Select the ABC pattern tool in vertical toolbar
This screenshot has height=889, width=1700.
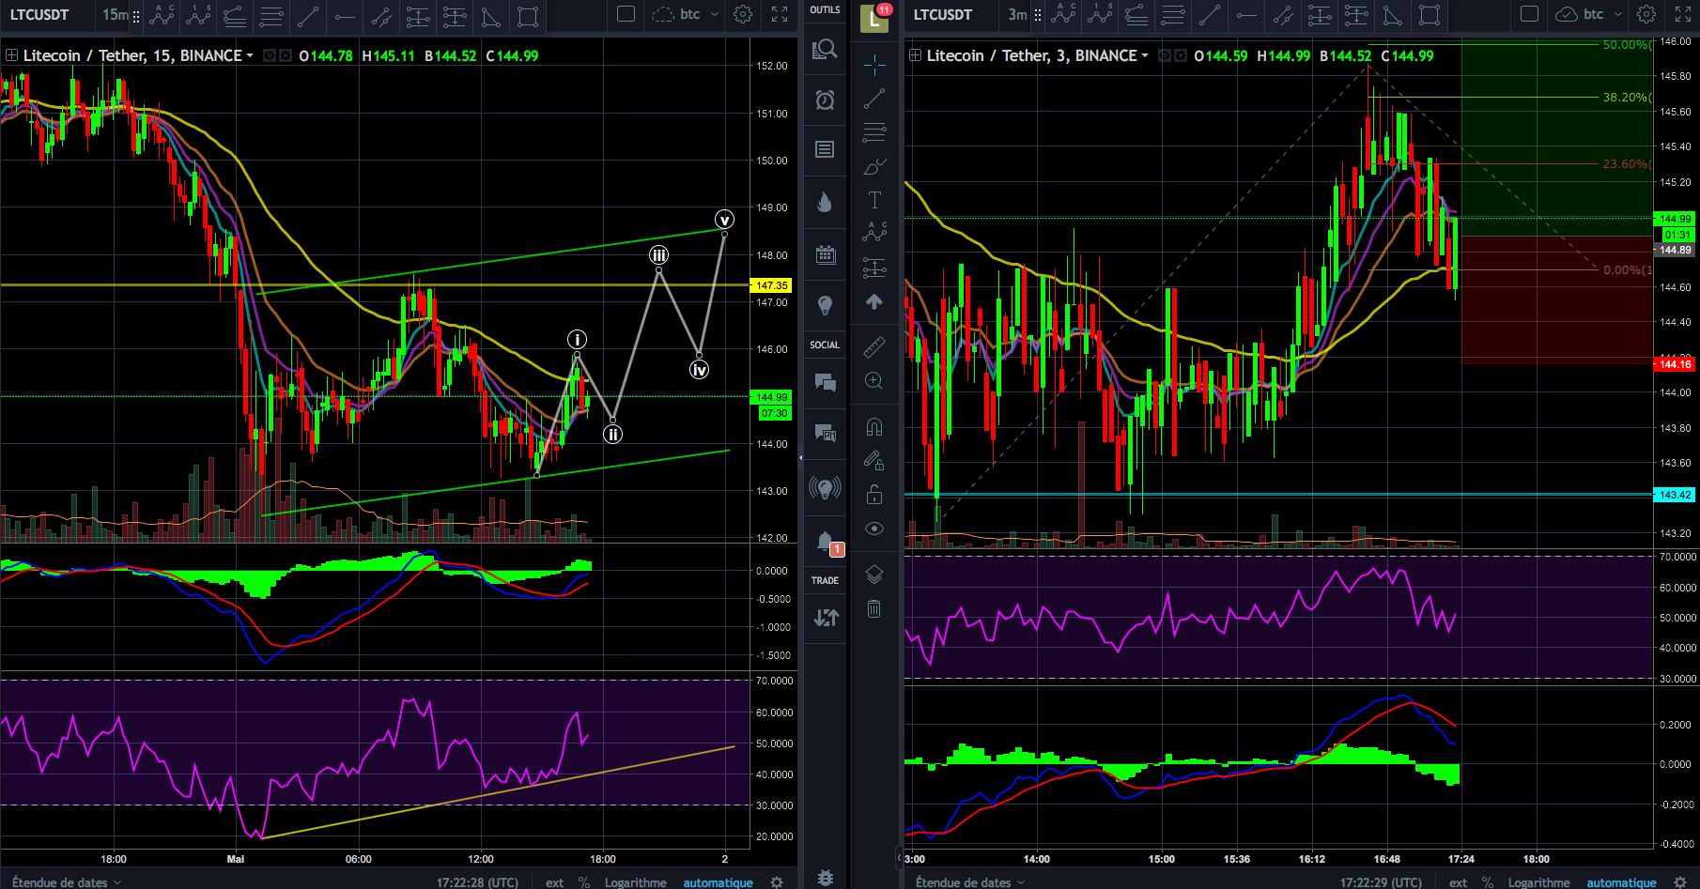(x=874, y=232)
